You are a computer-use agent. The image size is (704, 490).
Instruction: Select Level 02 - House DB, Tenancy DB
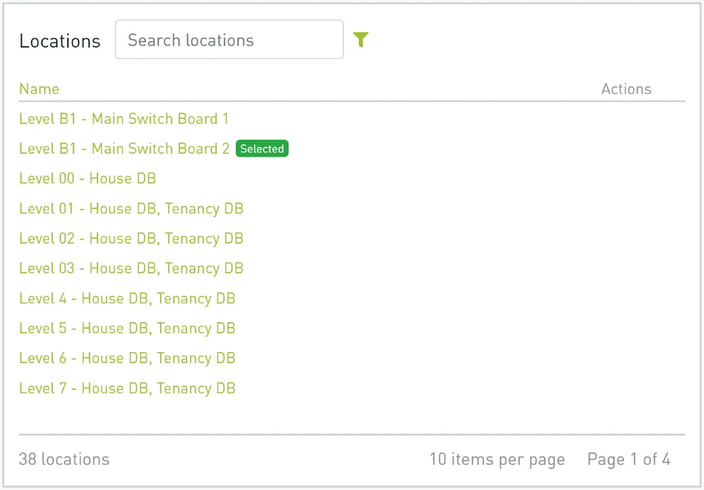pos(131,238)
